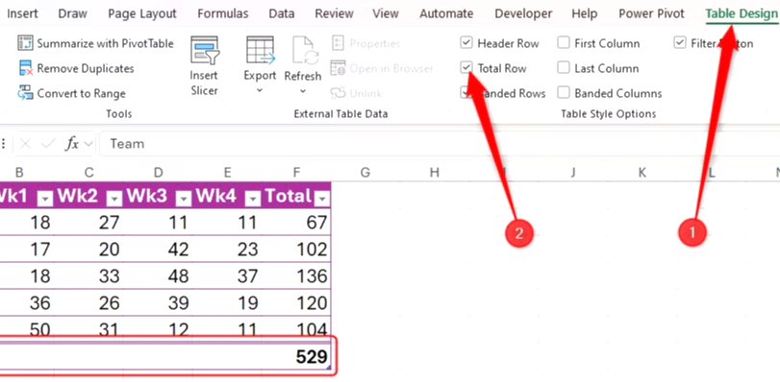Select the Wk3 cell showing 42
The height and width of the screenshot is (382, 780).
(158, 249)
